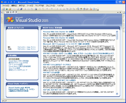Open the ファイル menu
This screenshot has height=103, width=126.
click(6, 5)
